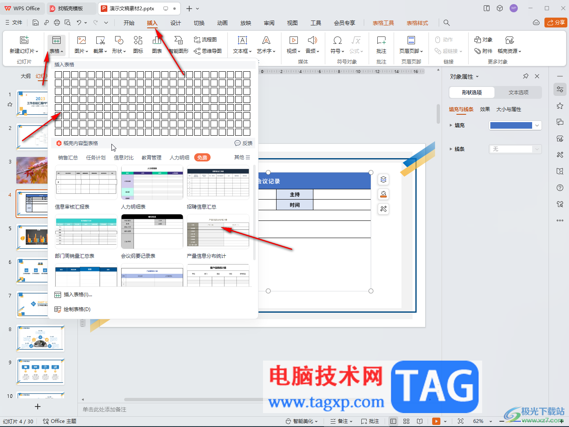Screen dimensions: 569x427
Task: Click the Mind Map (思维导图) button
Action: point(208,51)
